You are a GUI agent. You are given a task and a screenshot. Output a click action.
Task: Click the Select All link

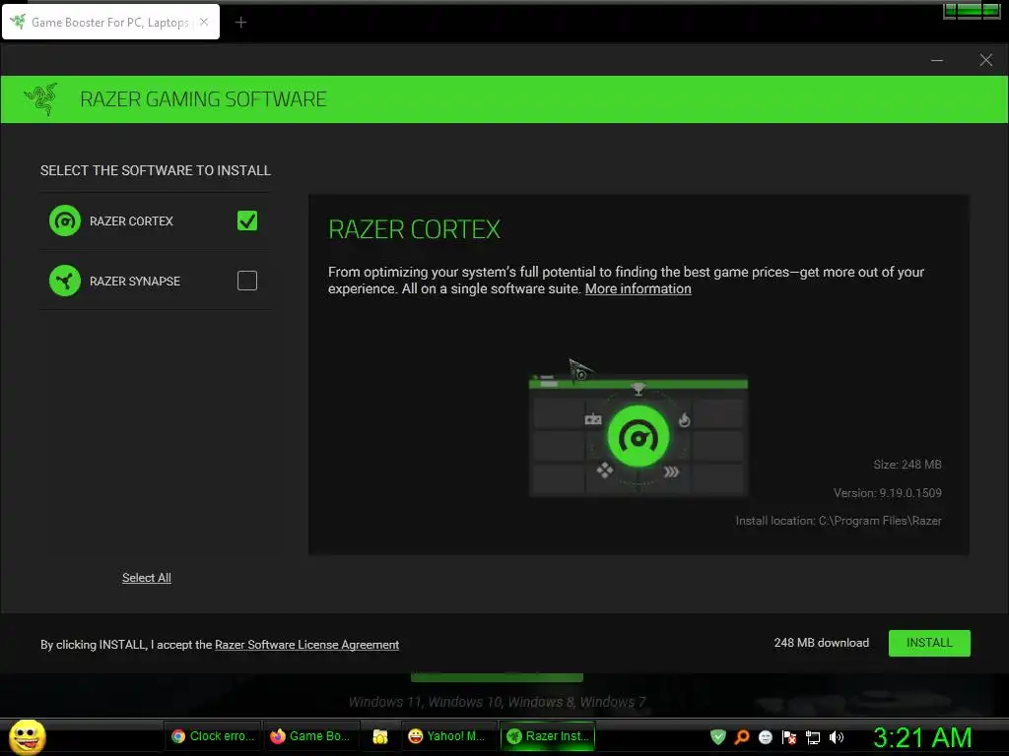(x=147, y=577)
